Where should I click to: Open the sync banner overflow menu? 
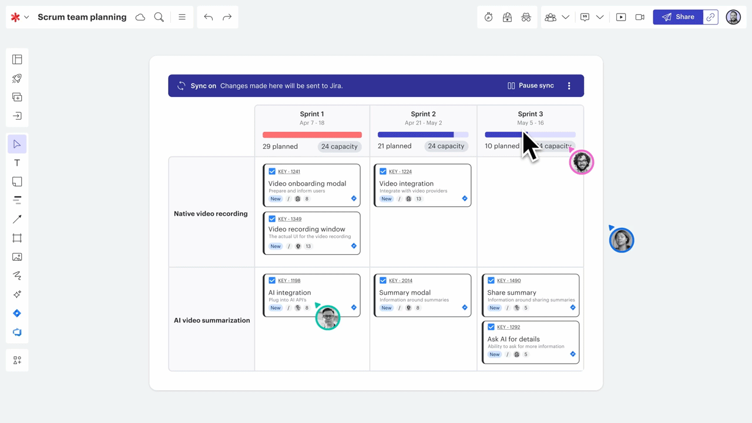[569, 85]
